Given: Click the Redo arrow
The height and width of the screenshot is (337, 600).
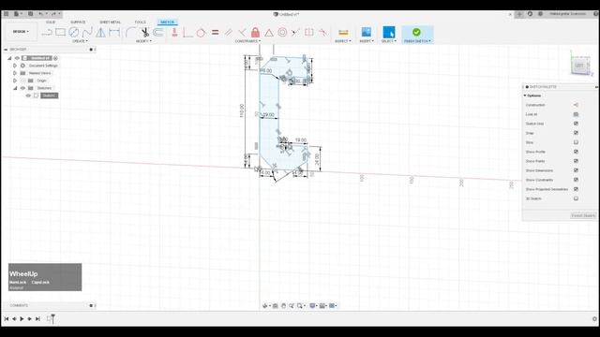Looking at the screenshot, I should click(x=53, y=14).
